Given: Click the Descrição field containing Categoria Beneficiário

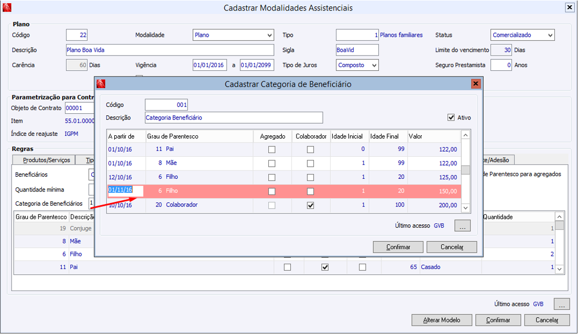Looking at the screenshot, I should [x=234, y=118].
